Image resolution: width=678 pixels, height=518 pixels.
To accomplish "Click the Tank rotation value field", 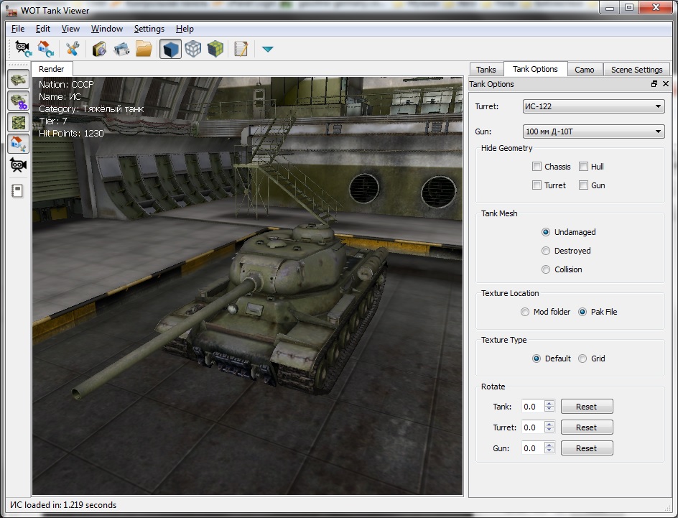I will (x=532, y=407).
